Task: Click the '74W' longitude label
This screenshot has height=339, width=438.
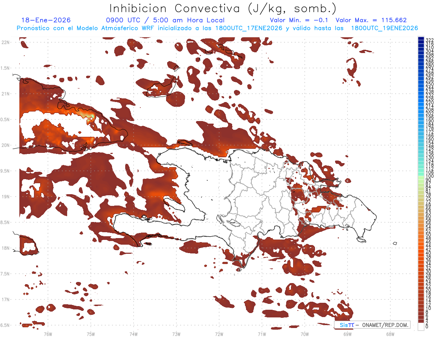Action: (134, 334)
